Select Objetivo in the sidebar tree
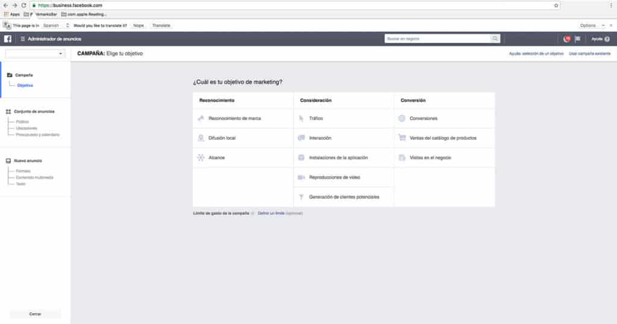617x324 pixels. tap(25, 85)
